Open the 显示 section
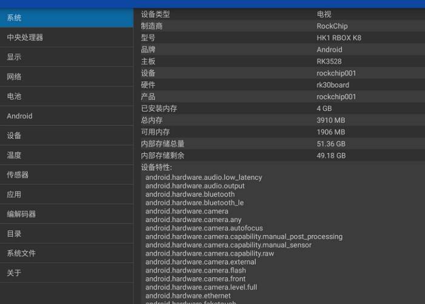This screenshot has height=304, width=425. coord(67,57)
